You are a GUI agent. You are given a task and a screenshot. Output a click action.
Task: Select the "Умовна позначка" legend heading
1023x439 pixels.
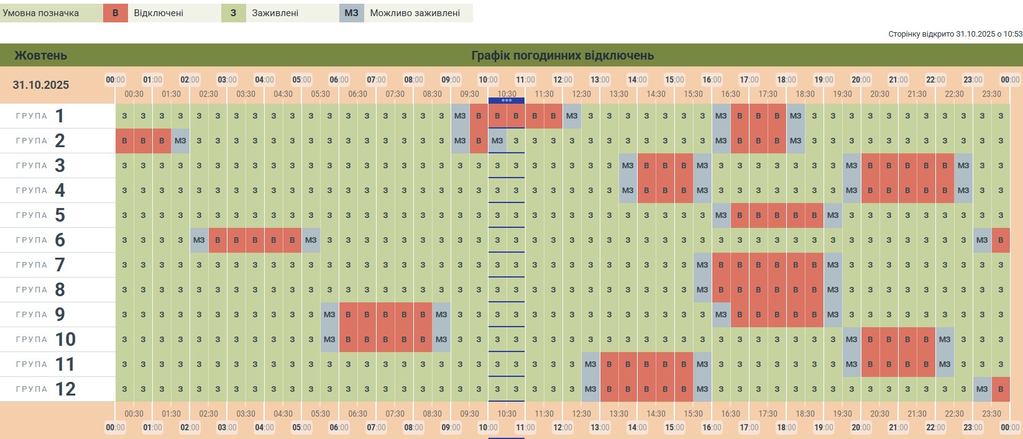(41, 13)
